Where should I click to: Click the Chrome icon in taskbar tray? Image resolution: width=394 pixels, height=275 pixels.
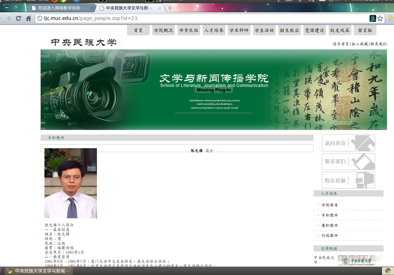388,271
